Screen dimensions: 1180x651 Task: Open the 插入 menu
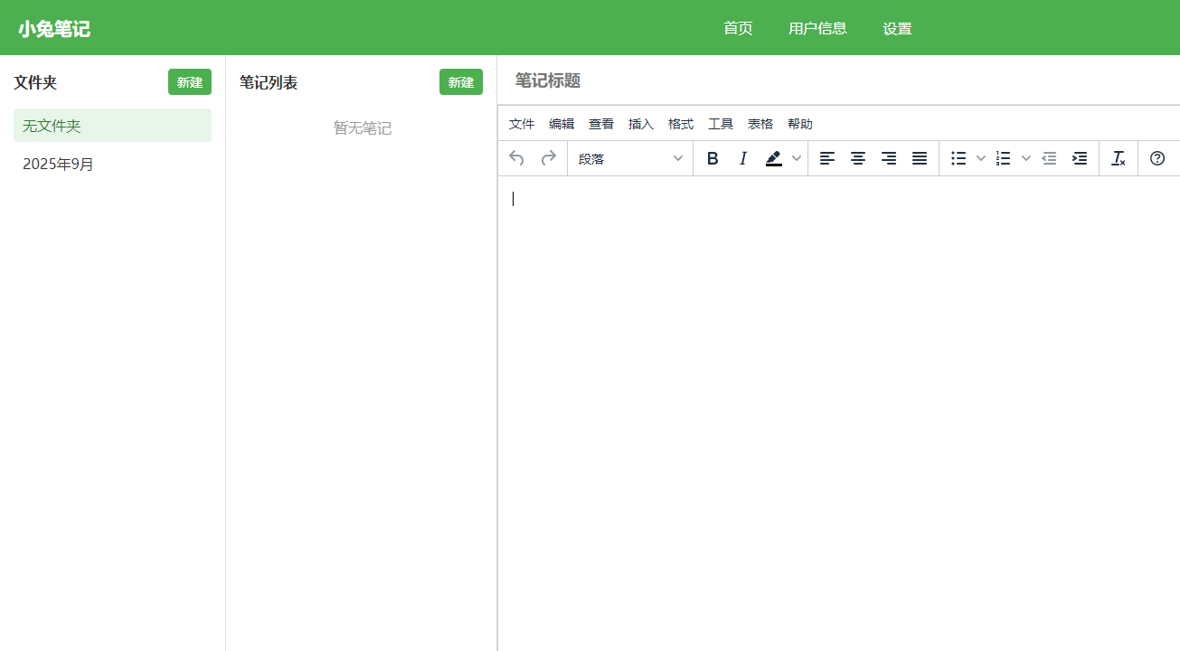(641, 124)
